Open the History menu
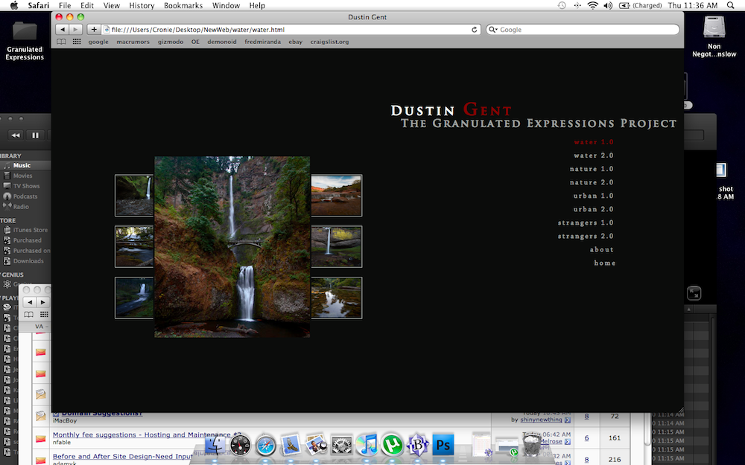The width and height of the screenshot is (745, 465). pos(142,6)
